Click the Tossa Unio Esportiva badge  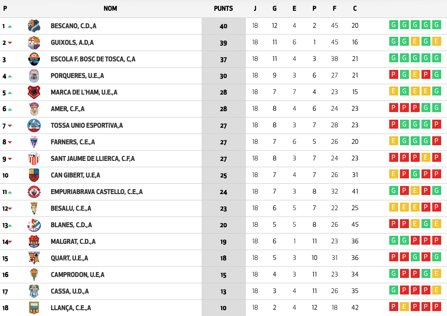(x=34, y=126)
